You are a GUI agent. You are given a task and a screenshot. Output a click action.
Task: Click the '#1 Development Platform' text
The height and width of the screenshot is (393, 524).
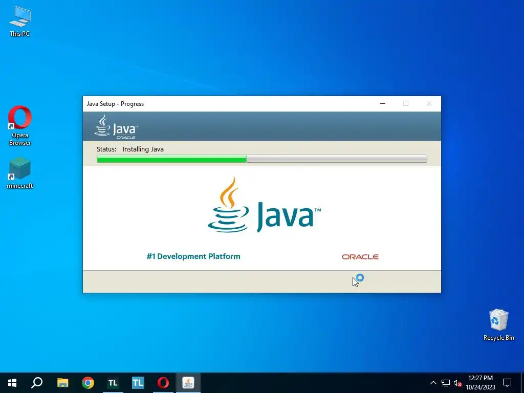coord(193,256)
